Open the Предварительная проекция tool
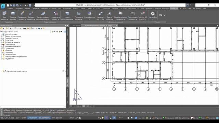 (x=120, y=15)
